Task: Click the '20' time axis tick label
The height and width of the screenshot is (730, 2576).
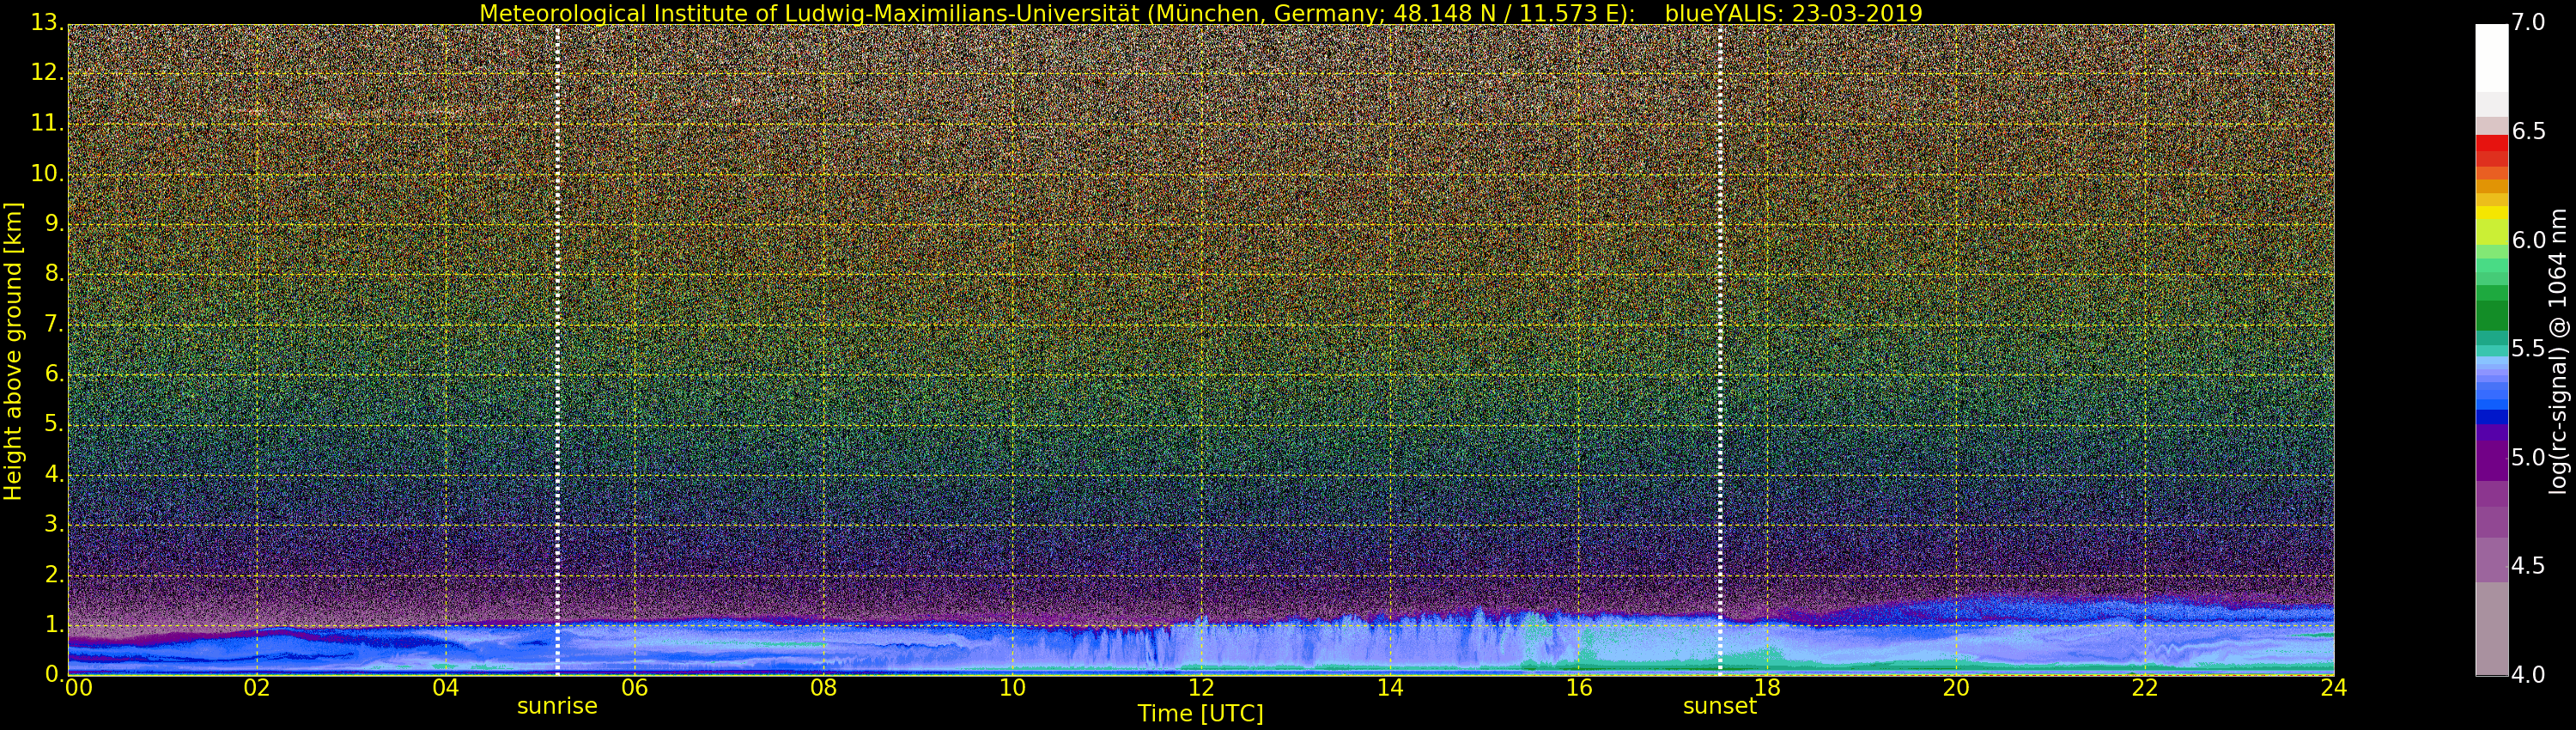Action: coord(1957,688)
